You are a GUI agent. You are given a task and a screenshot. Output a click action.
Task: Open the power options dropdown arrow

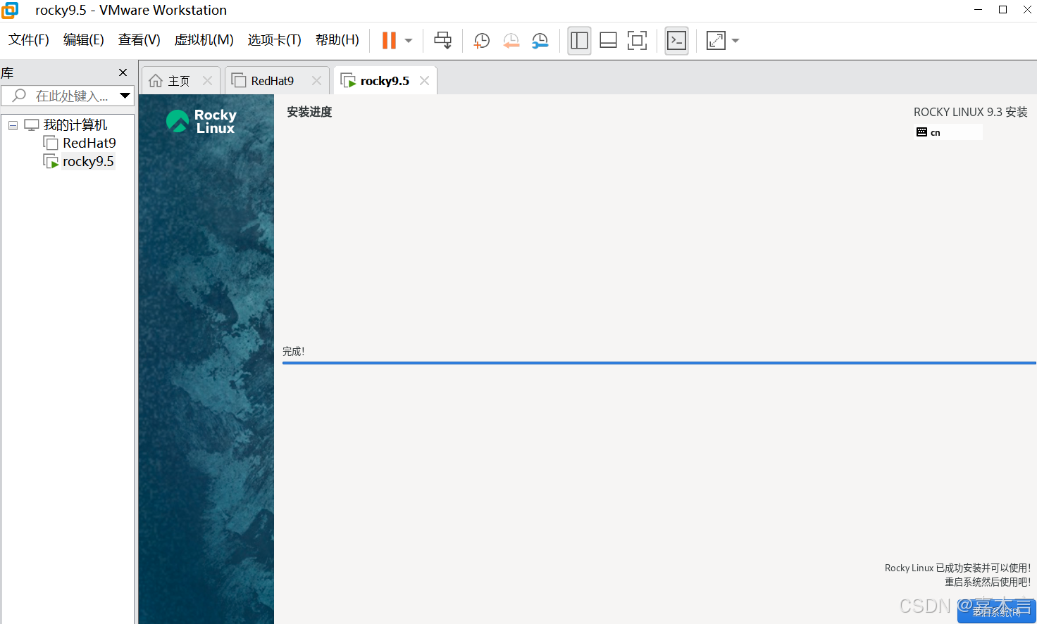[x=409, y=41]
